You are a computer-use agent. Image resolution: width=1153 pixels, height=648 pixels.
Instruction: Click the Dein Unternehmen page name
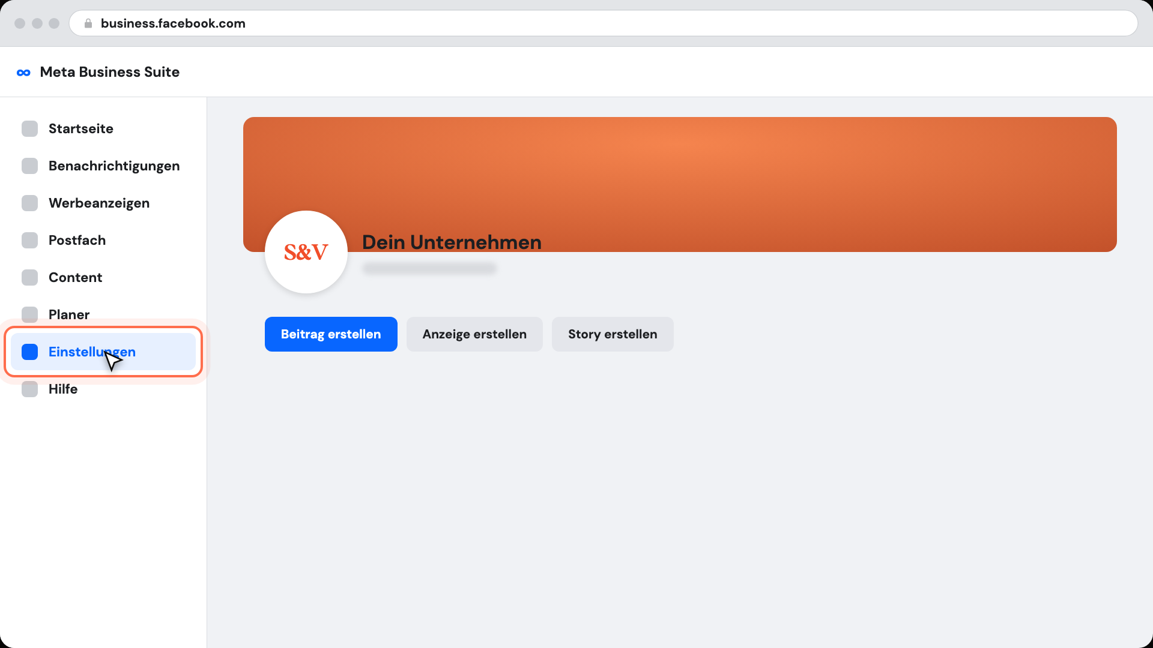tap(452, 242)
